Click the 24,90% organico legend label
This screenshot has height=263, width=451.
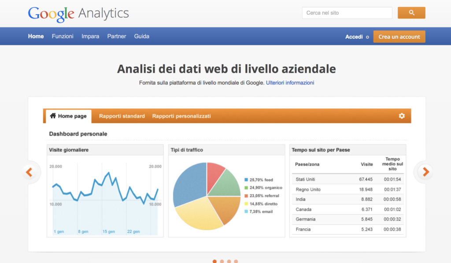click(x=266, y=188)
